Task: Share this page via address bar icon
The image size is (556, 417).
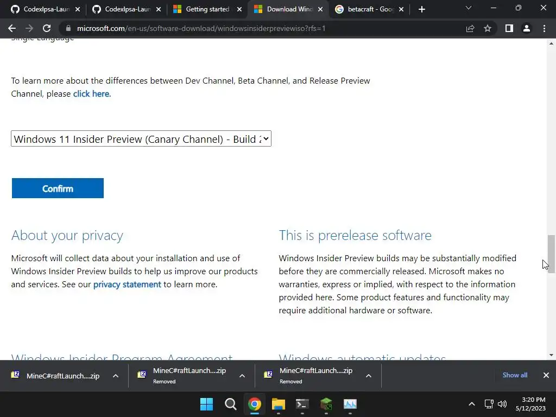Action: (x=470, y=28)
